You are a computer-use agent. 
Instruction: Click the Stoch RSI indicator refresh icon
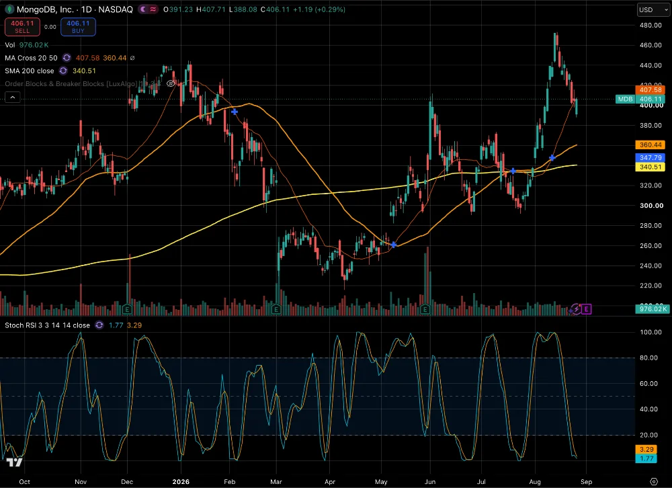pos(99,325)
